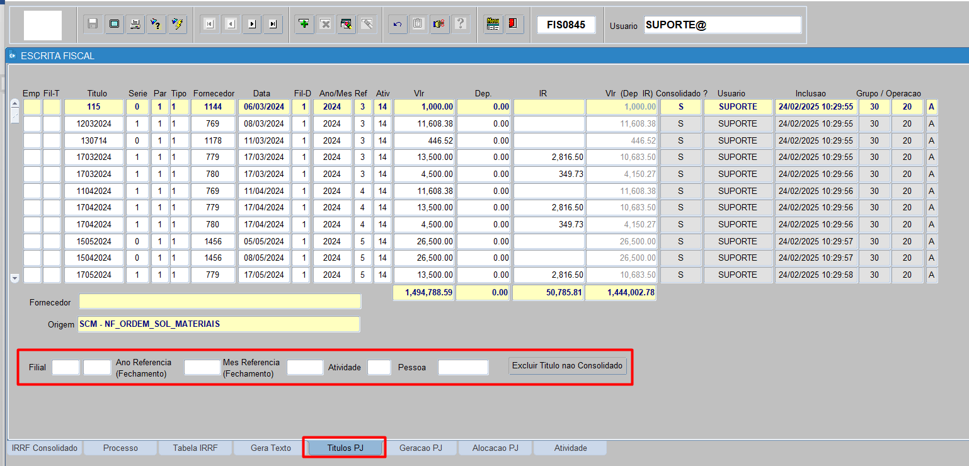Click the Print toolbar icon
969x466 pixels.
[x=135, y=25]
